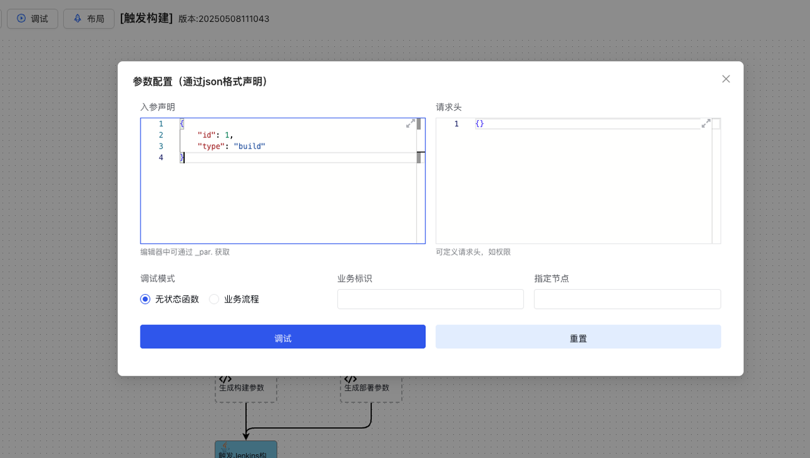
Task: Select the 无状态函数 debug mode
Action: 146,299
